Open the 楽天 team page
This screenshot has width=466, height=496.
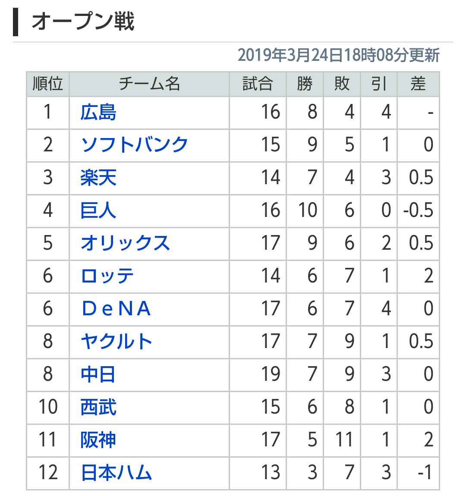tap(98, 177)
